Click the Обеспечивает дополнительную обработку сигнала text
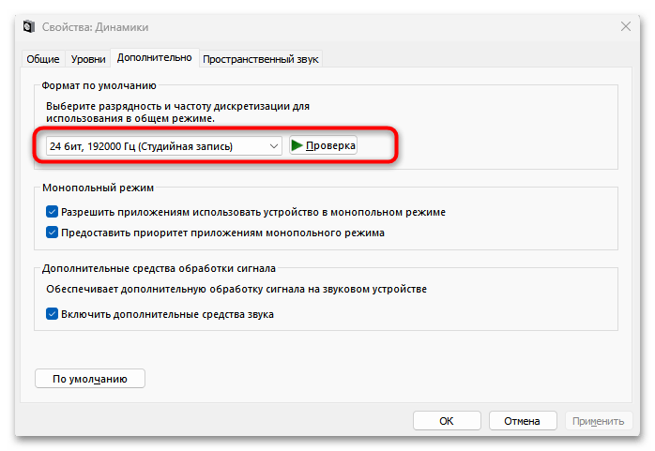 pos(236,289)
